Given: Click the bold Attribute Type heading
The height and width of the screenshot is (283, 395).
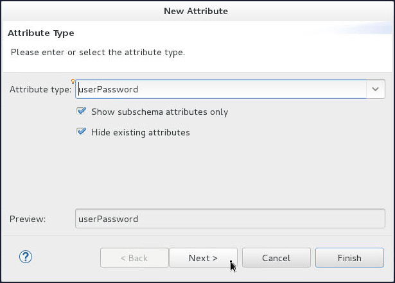Looking at the screenshot, I should 40,33.
